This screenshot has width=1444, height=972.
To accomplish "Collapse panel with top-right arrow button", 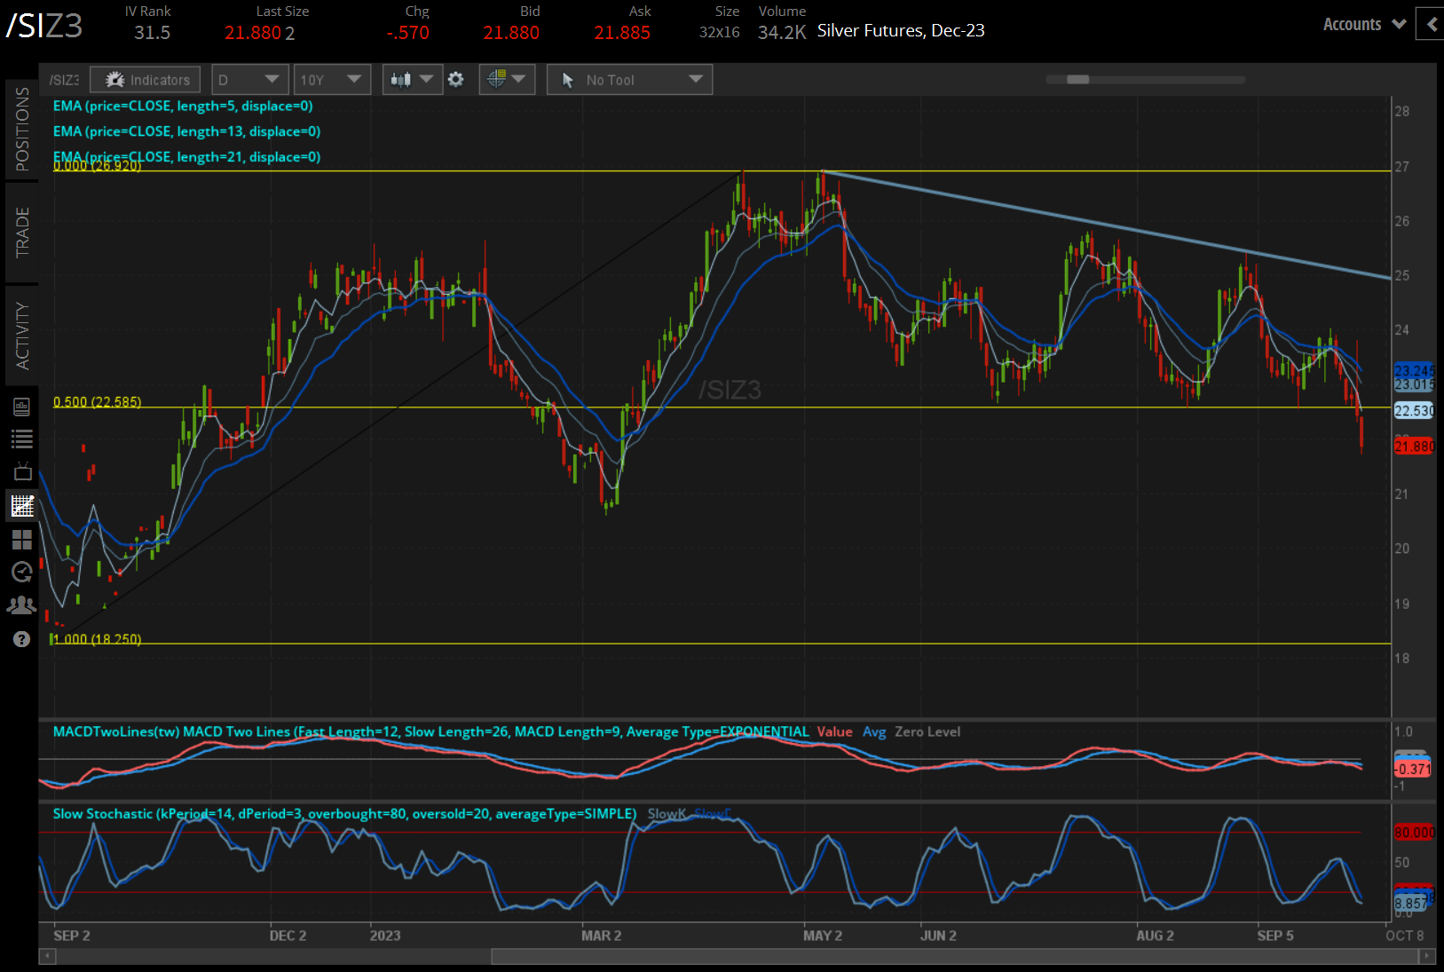I will point(1430,25).
